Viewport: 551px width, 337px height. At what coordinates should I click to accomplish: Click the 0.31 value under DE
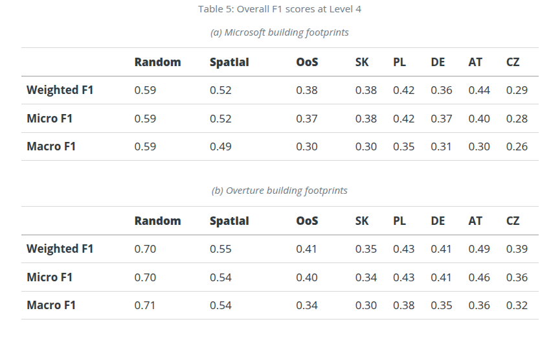(442, 146)
